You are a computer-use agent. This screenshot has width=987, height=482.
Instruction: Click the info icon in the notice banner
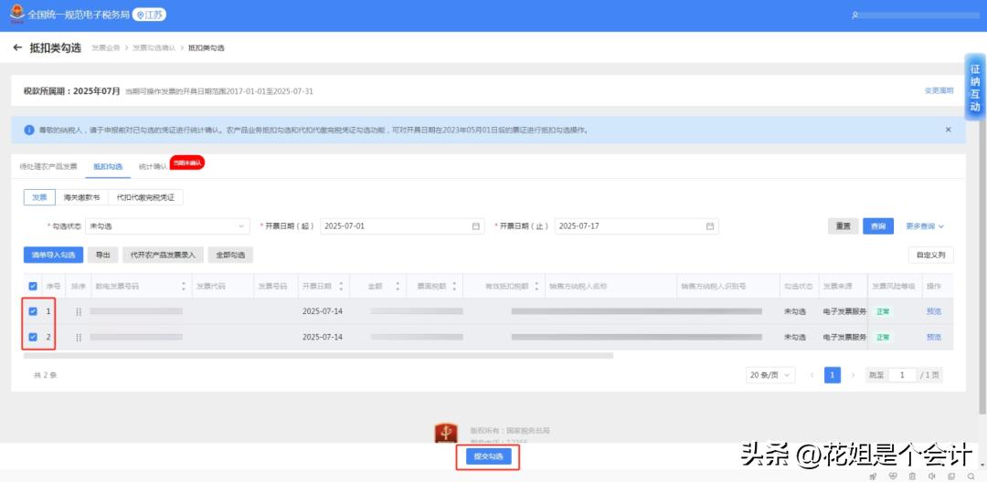[29, 130]
